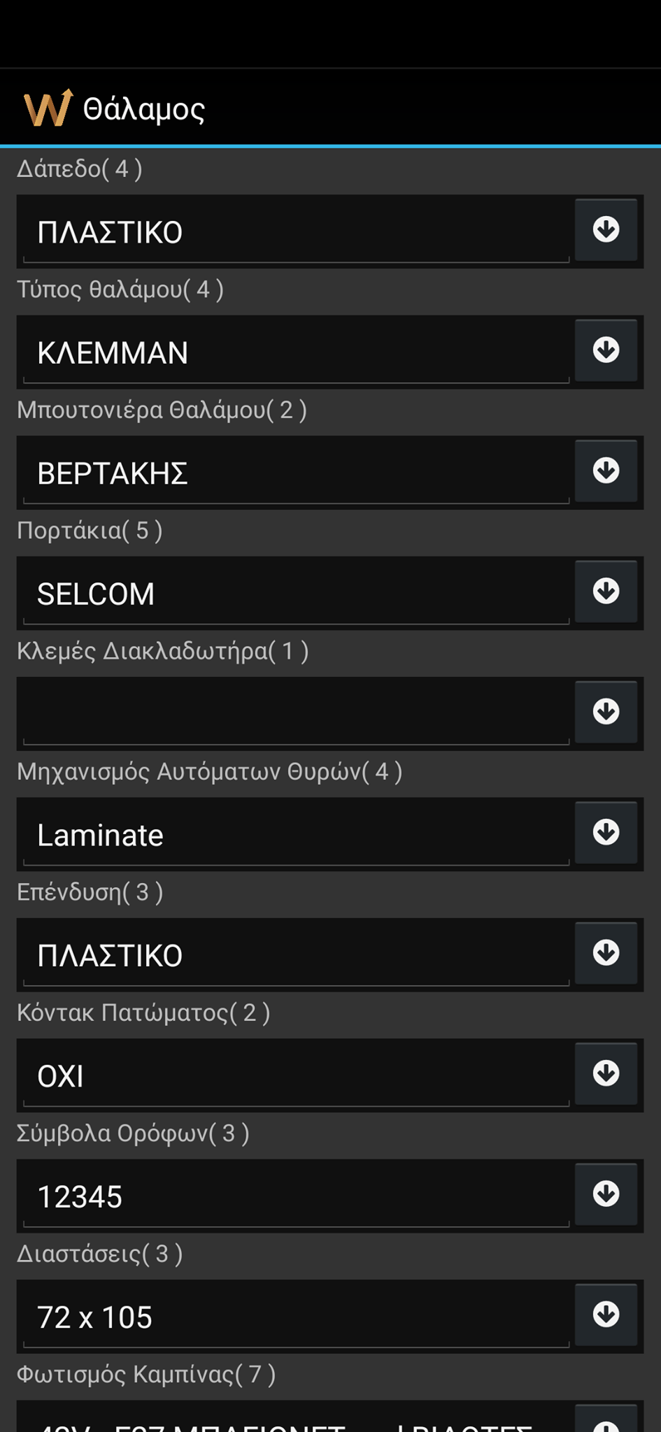The image size is (661, 1432).
Task: Open the Κόντακ Πατώματος dropdown arrow
Action: (x=606, y=1073)
